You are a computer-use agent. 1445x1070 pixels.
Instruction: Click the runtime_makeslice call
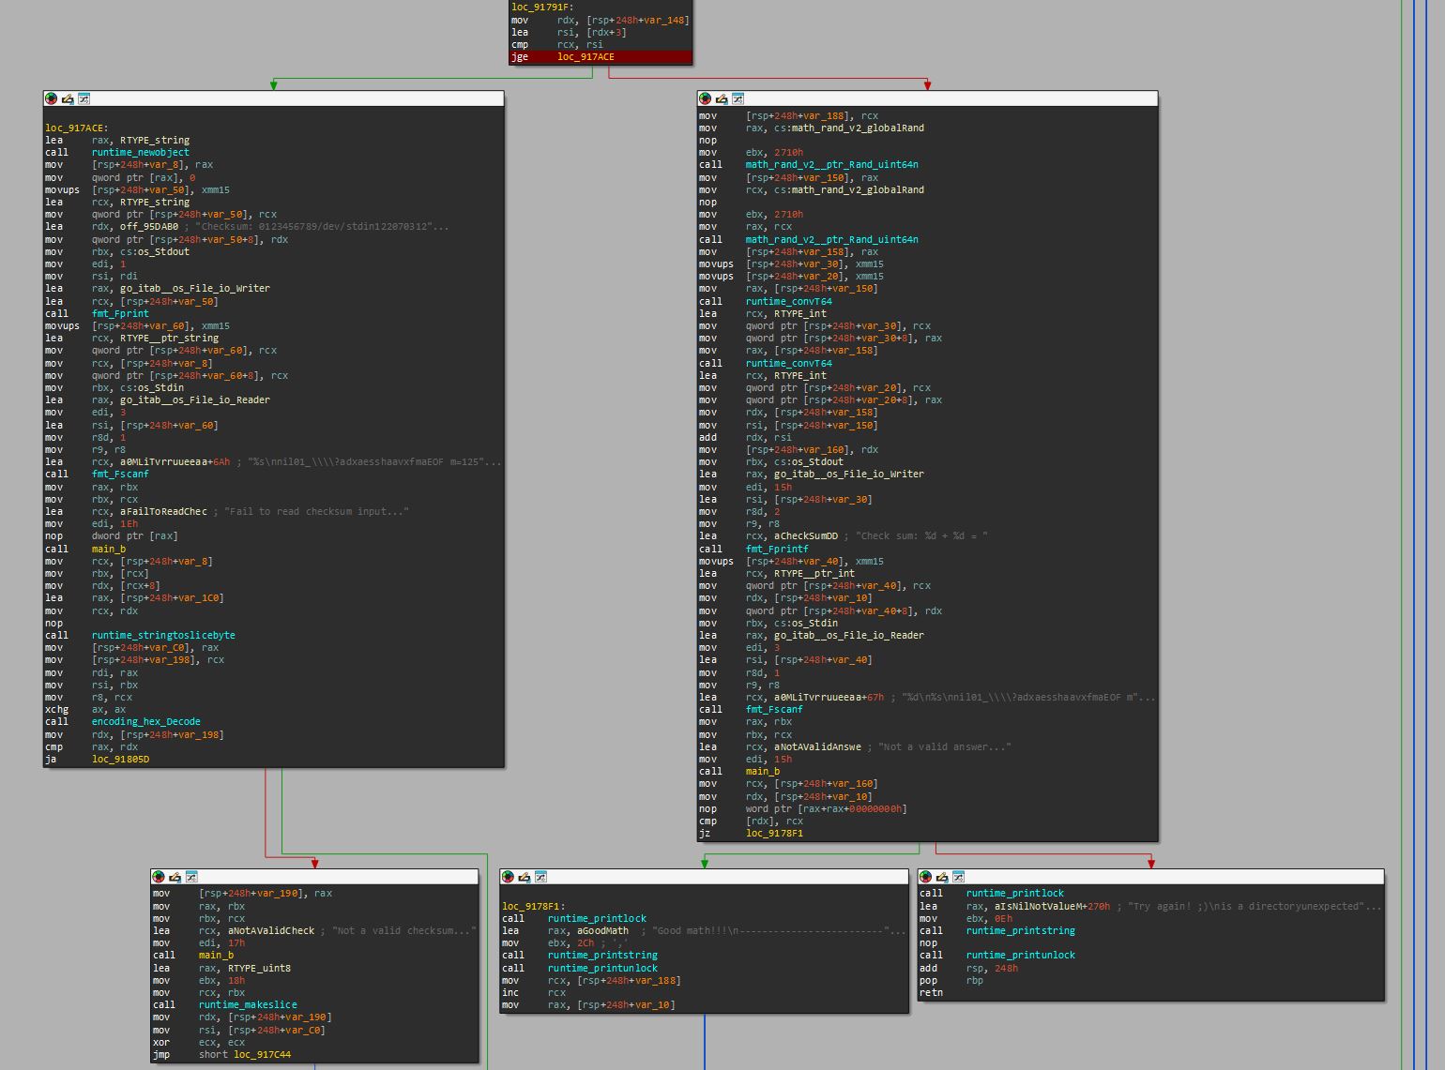click(x=248, y=1004)
